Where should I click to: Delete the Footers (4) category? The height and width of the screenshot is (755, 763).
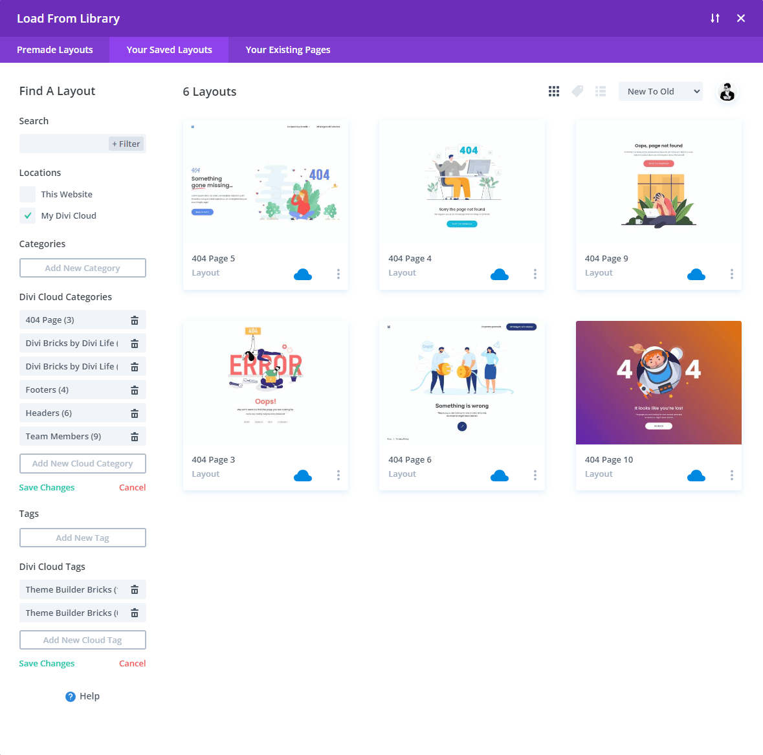point(135,390)
